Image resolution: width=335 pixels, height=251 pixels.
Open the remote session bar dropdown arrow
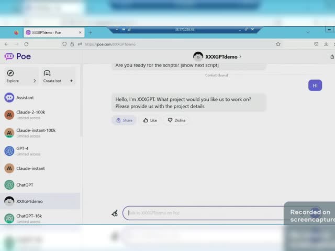[117, 29]
